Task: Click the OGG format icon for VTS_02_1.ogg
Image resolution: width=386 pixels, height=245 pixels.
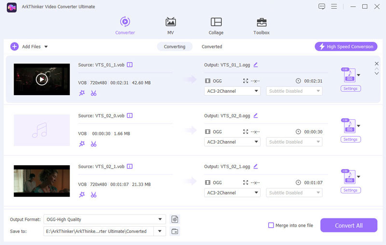Action: (349, 176)
